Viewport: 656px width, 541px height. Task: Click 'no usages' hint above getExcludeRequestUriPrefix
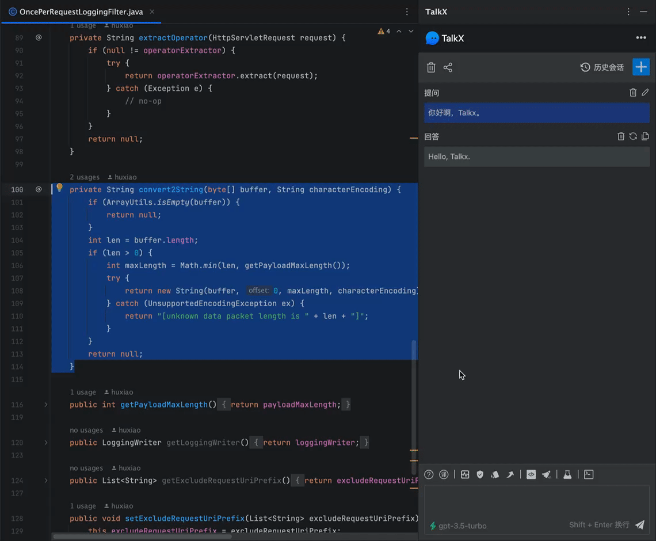tap(86, 468)
